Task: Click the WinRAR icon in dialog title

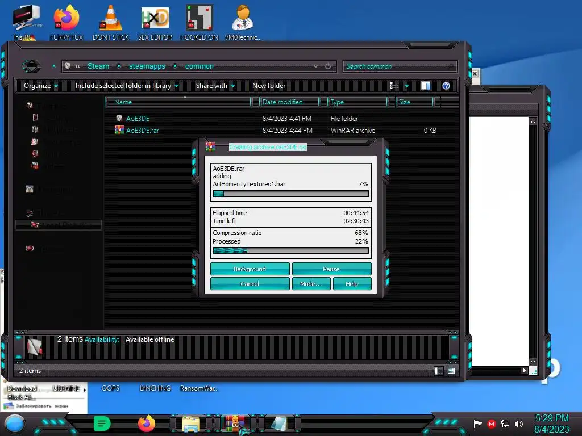Action: [210, 147]
